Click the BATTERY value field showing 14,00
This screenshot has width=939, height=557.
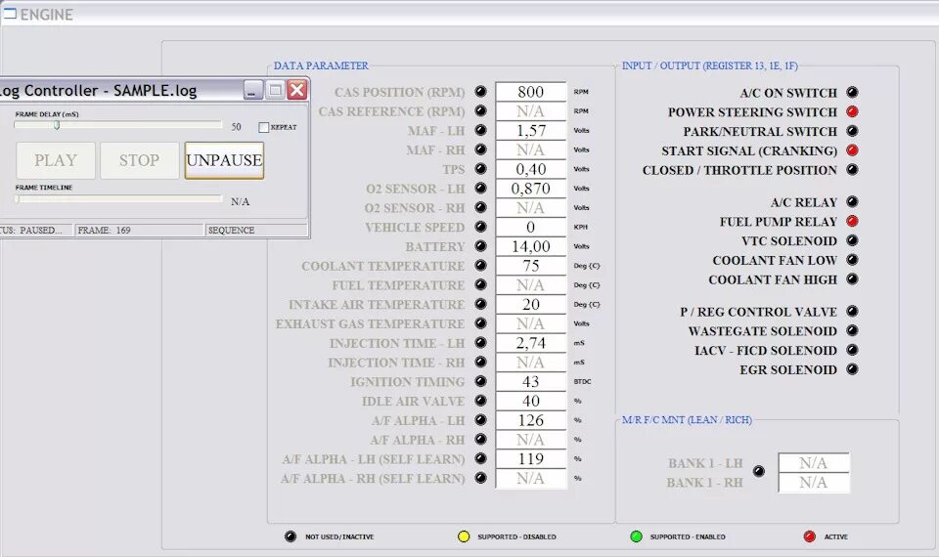coord(530,246)
